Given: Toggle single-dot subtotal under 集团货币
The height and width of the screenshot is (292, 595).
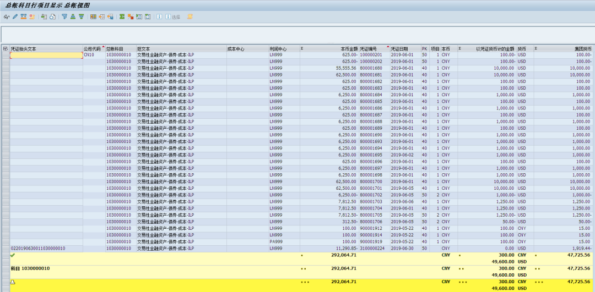Looking at the screenshot, I should [x=536, y=255].
